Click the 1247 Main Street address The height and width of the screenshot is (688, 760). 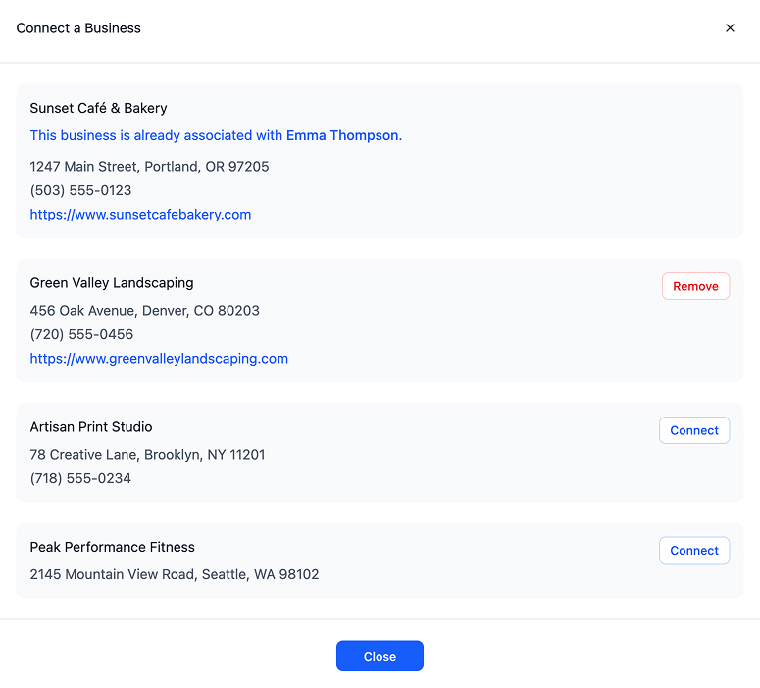click(x=149, y=167)
